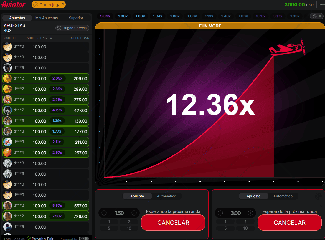Open the 6.70x round result chip
325x240 pixels.
coord(260,16)
